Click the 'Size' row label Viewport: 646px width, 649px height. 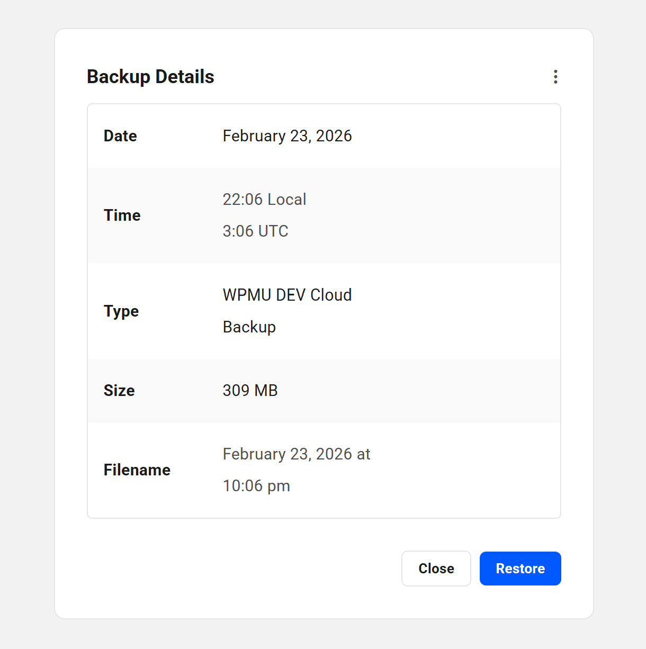click(x=119, y=391)
